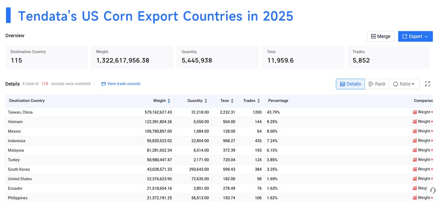The image size is (436, 207).
Task: Click the Destination Country 115 overview card
Action: (x=47, y=57)
